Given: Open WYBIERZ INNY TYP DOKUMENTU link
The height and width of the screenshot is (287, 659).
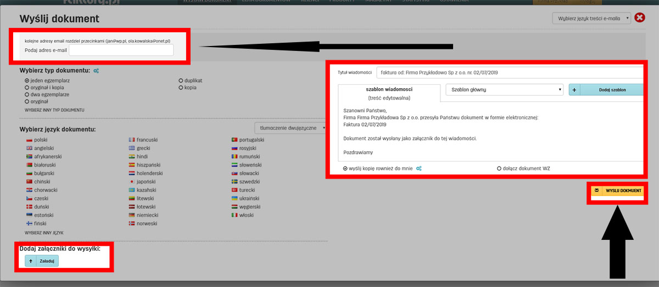Looking at the screenshot, I should (x=54, y=110).
